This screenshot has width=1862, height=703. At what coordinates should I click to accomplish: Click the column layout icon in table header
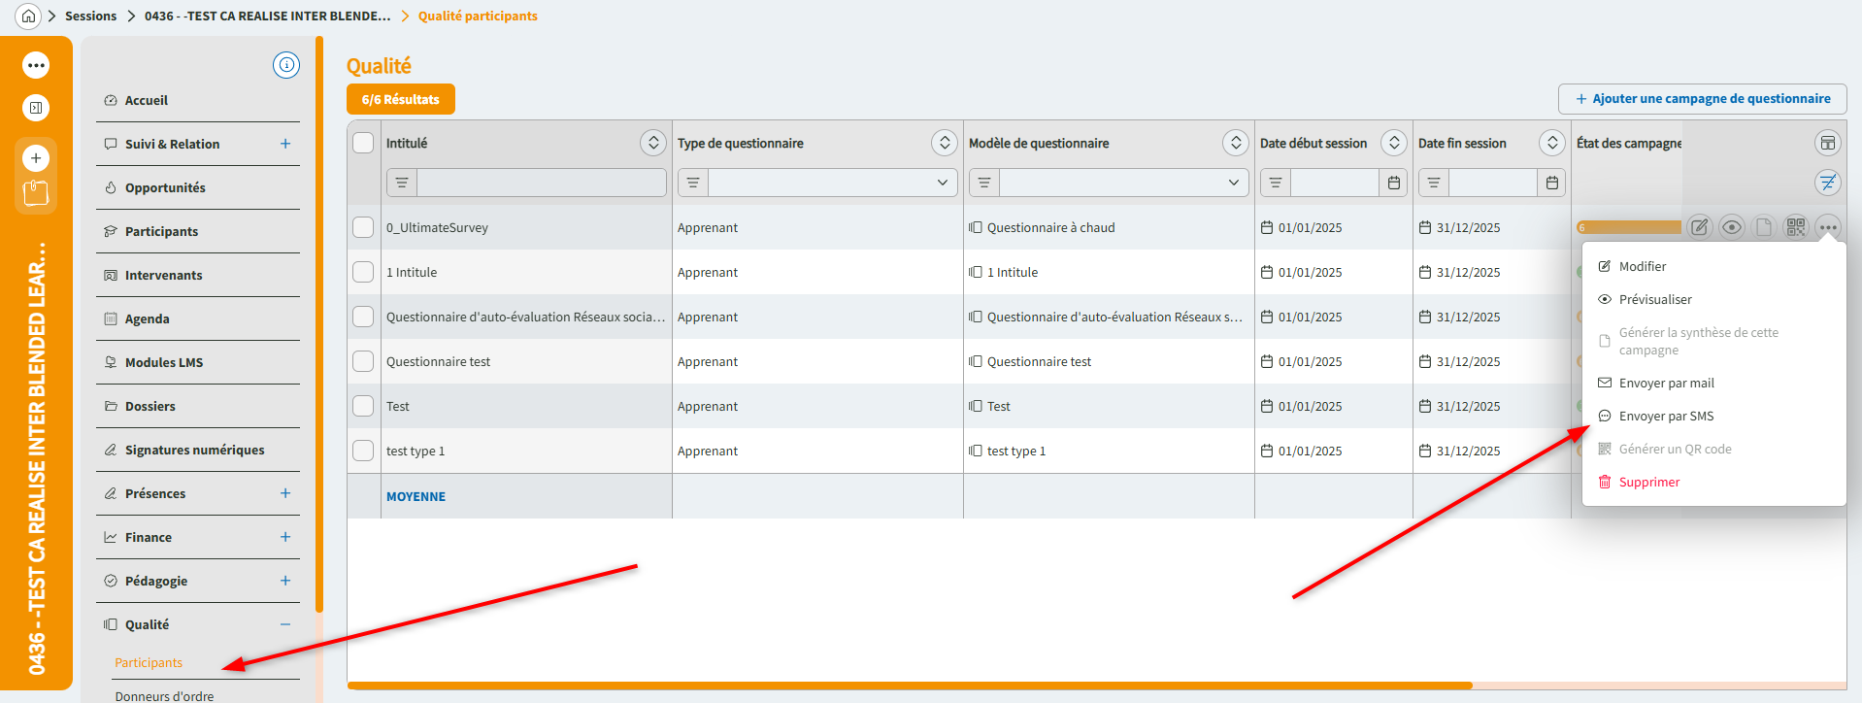click(1828, 144)
